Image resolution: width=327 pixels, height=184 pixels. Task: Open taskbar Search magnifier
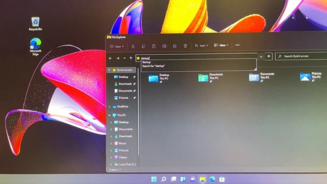[163, 179]
